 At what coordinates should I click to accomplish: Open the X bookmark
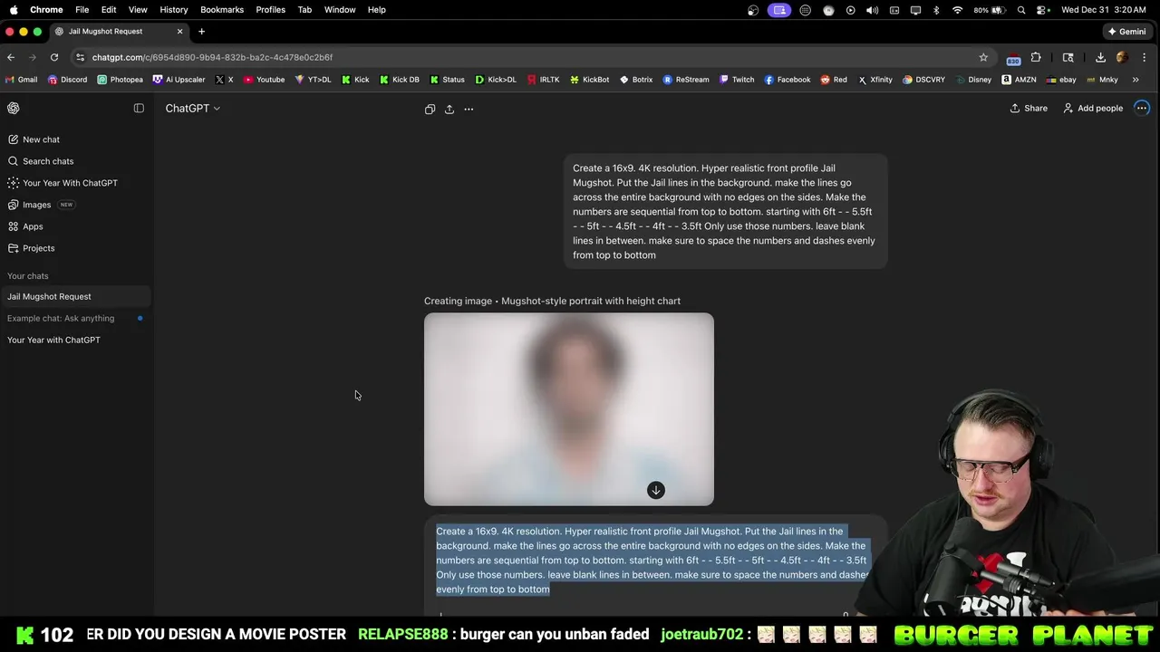(225, 80)
